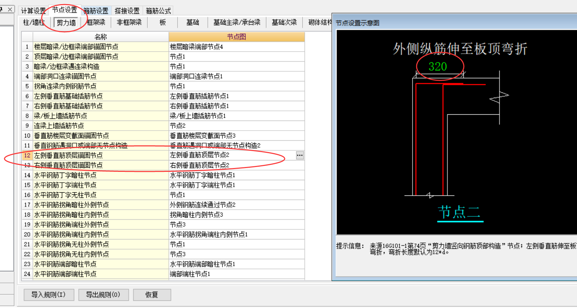577x308 pixels.
Task: Select row 垂直筋楼层变截面锚固节点
Action: point(101,136)
